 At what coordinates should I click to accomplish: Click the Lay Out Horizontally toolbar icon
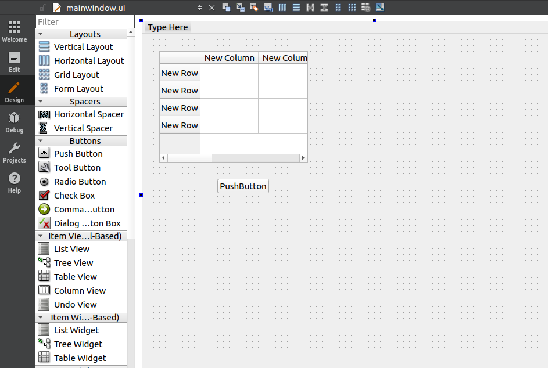(x=282, y=8)
